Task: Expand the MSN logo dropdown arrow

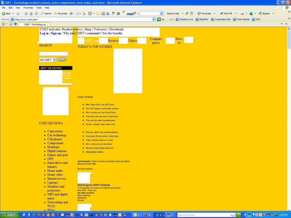Action: tap(138, 14)
